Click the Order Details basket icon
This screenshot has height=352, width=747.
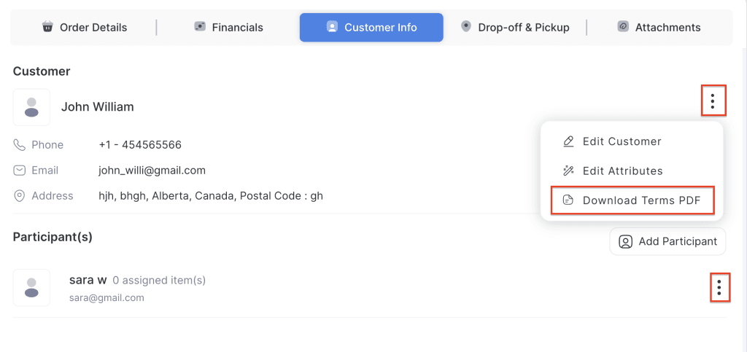[x=47, y=27]
